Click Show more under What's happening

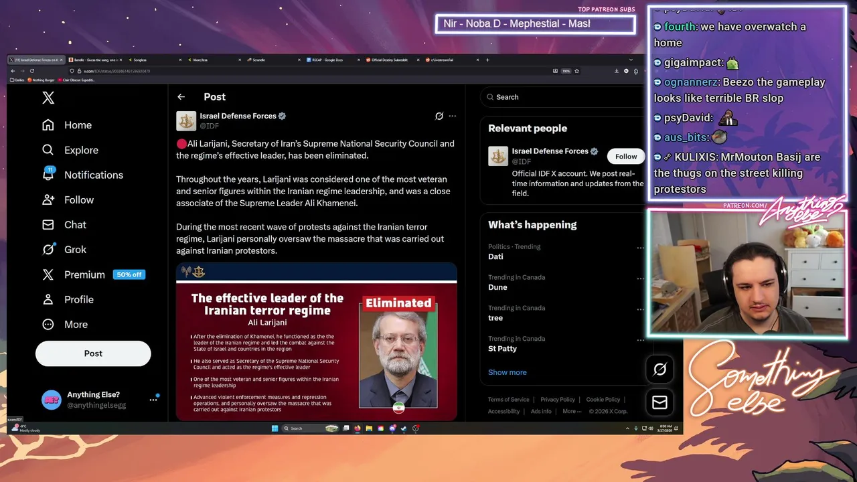tap(507, 372)
